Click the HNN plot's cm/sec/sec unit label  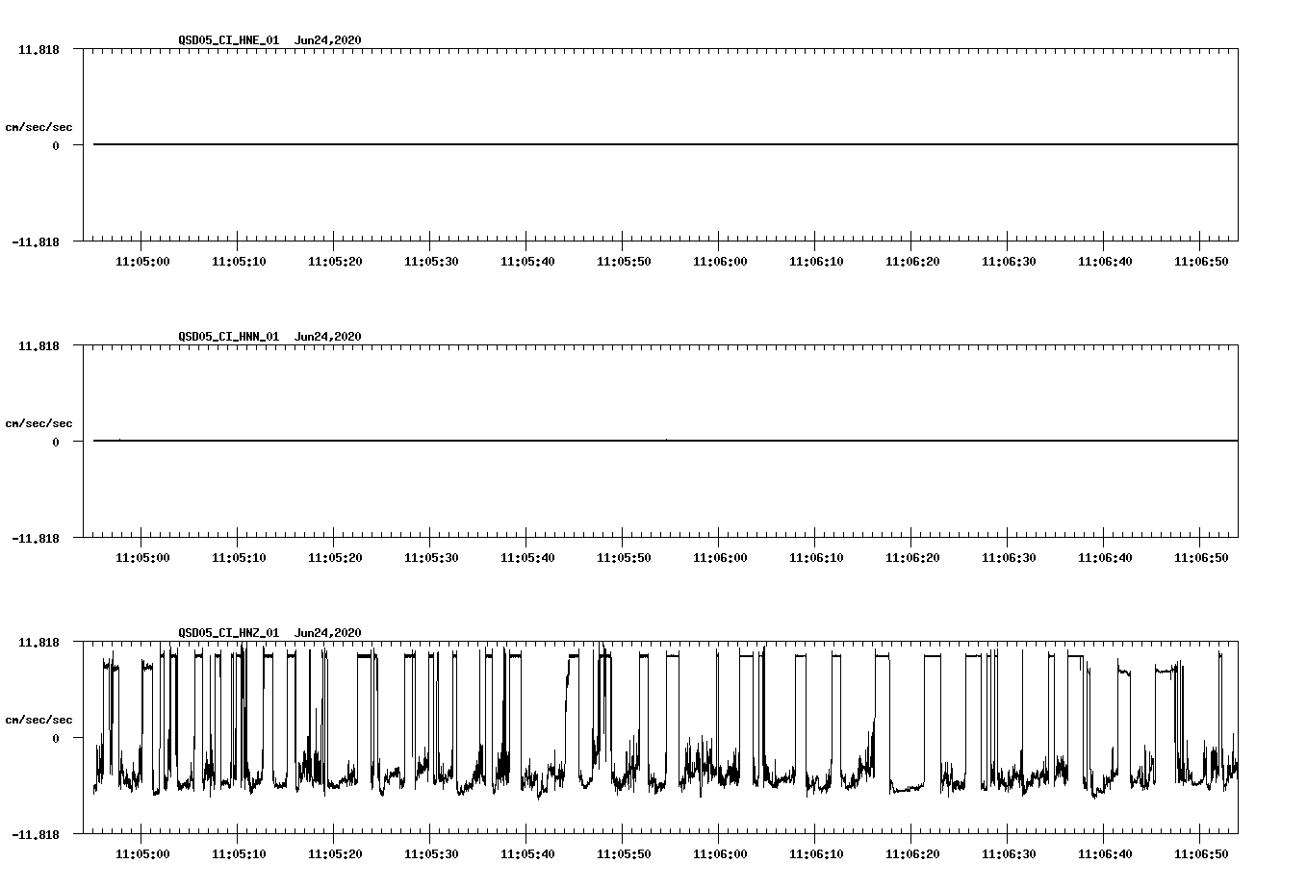tap(39, 423)
